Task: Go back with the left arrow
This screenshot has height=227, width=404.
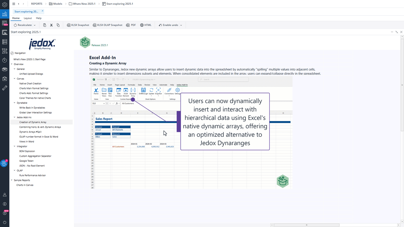Action: (19, 4)
